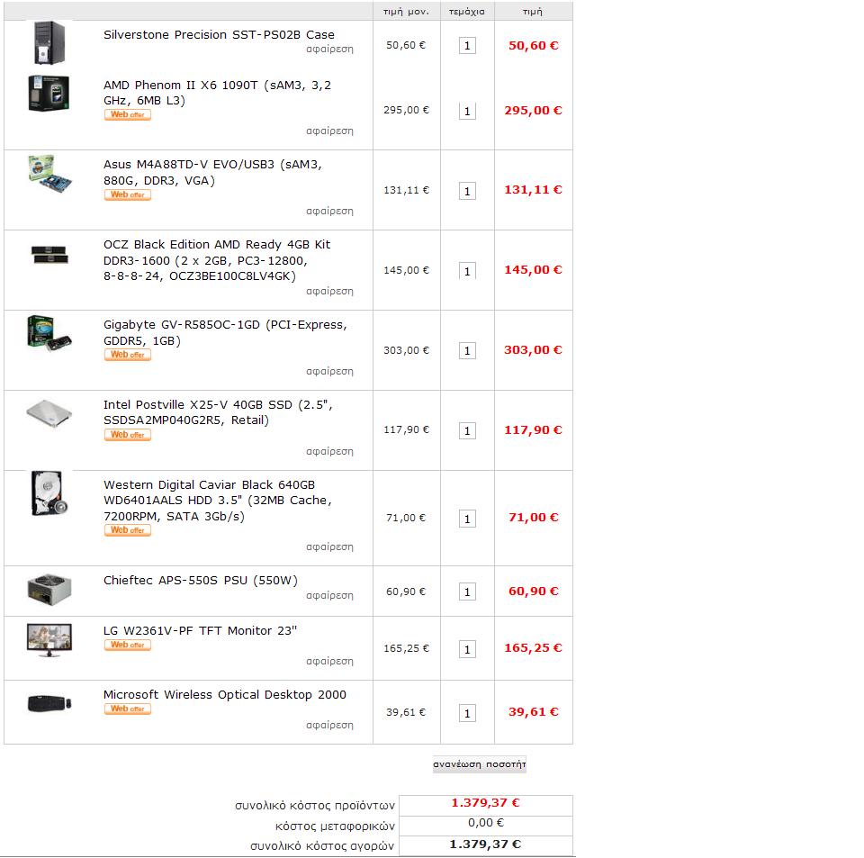This screenshot has height=858, width=864.
Task: Open the Gigabyte graphics card thumbnail
Action: pos(49,333)
